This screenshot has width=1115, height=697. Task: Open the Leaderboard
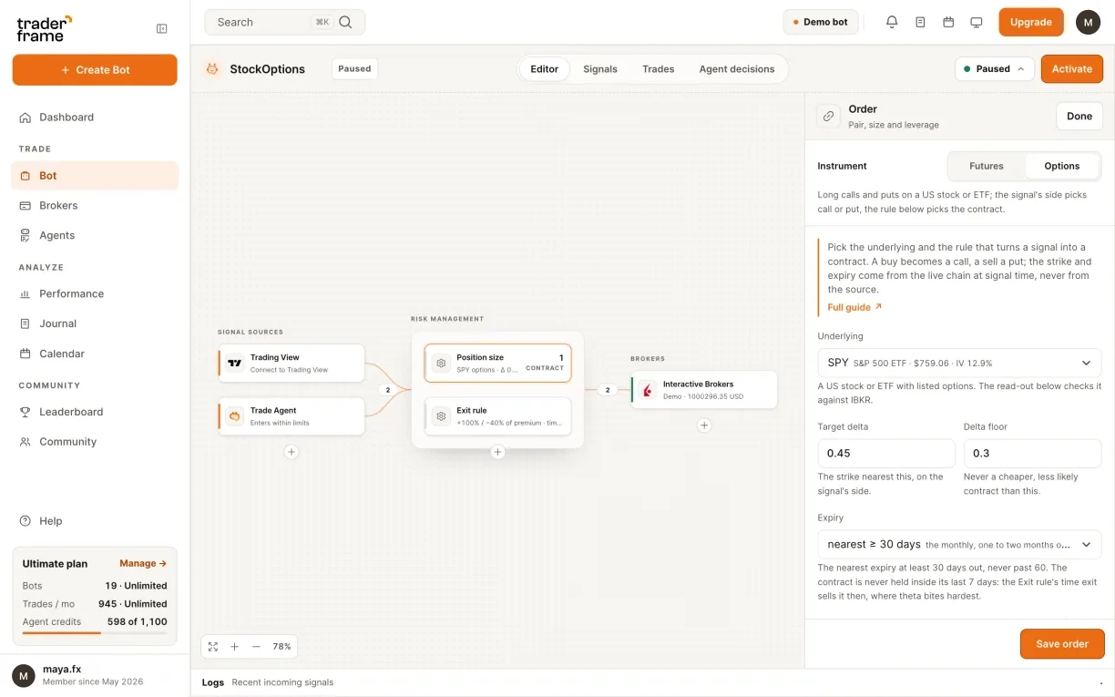(95, 412)
